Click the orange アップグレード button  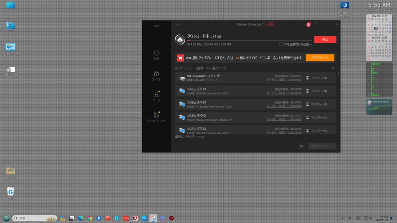point(320,58)
